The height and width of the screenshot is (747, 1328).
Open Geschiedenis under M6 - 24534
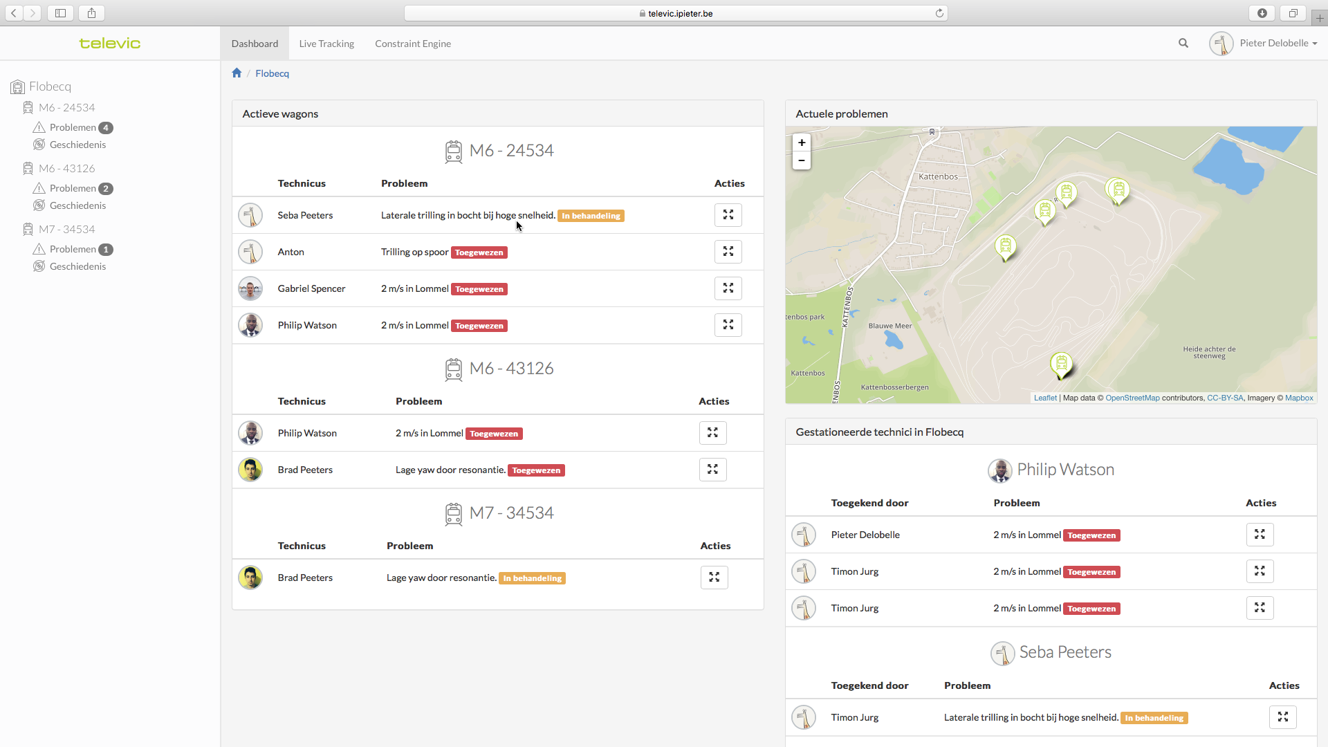click(x=77, y=145)
